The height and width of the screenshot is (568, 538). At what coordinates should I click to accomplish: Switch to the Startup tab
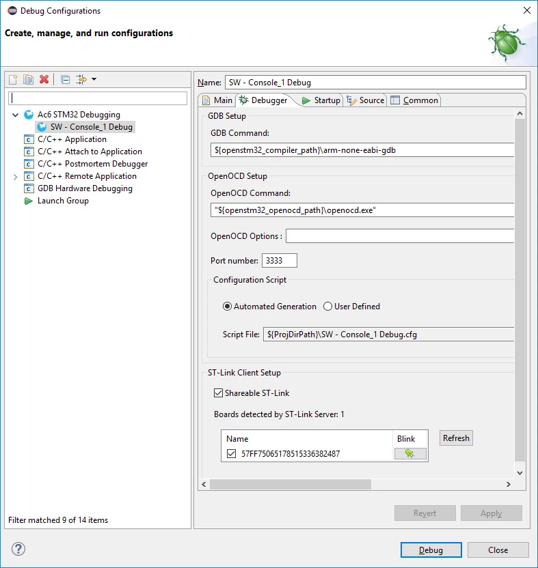tap(321, 100)
